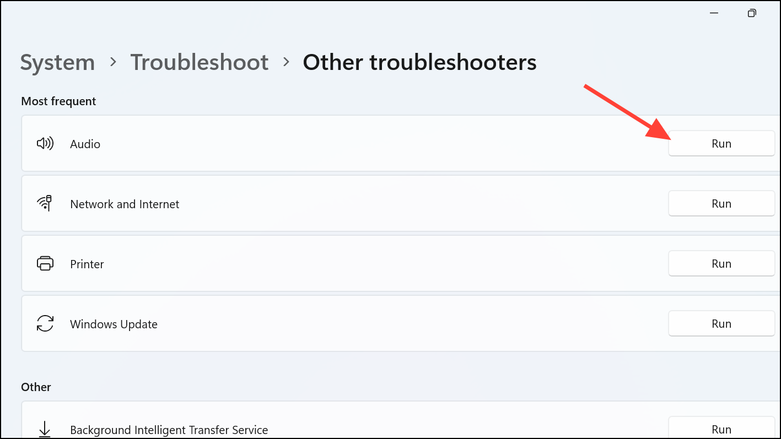
Task: Click the Other troubleshooters breadcrumb title
Action: click(419, 62)
